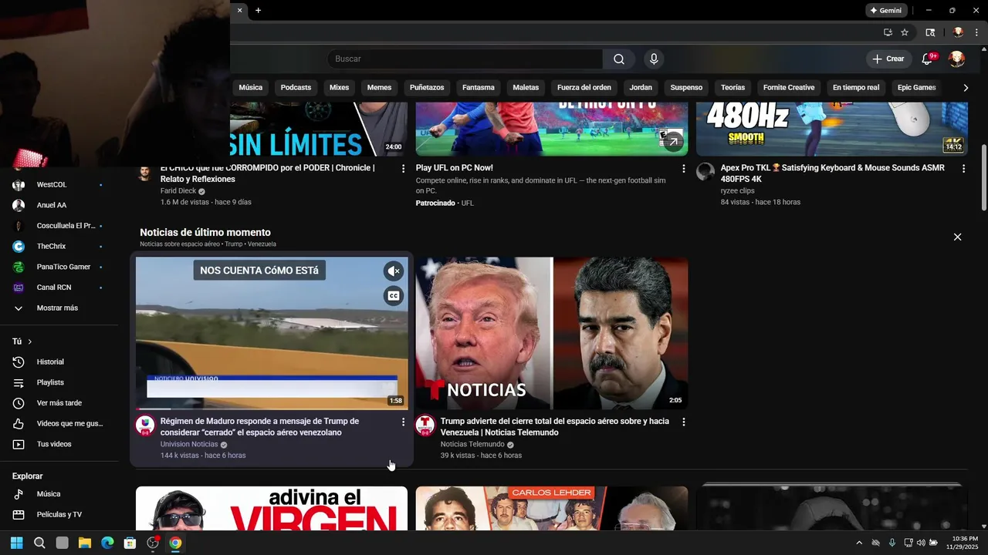988x555 pixels.
Task: Open Ver más tarde in sidebar
Action: click(58, 403)
